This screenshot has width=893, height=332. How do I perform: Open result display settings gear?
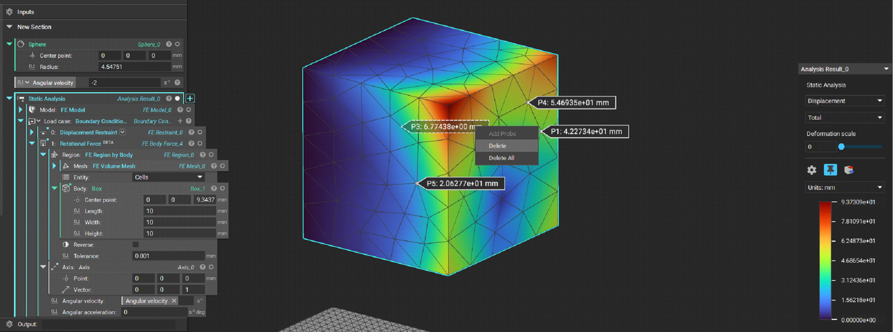coord(812,170)
